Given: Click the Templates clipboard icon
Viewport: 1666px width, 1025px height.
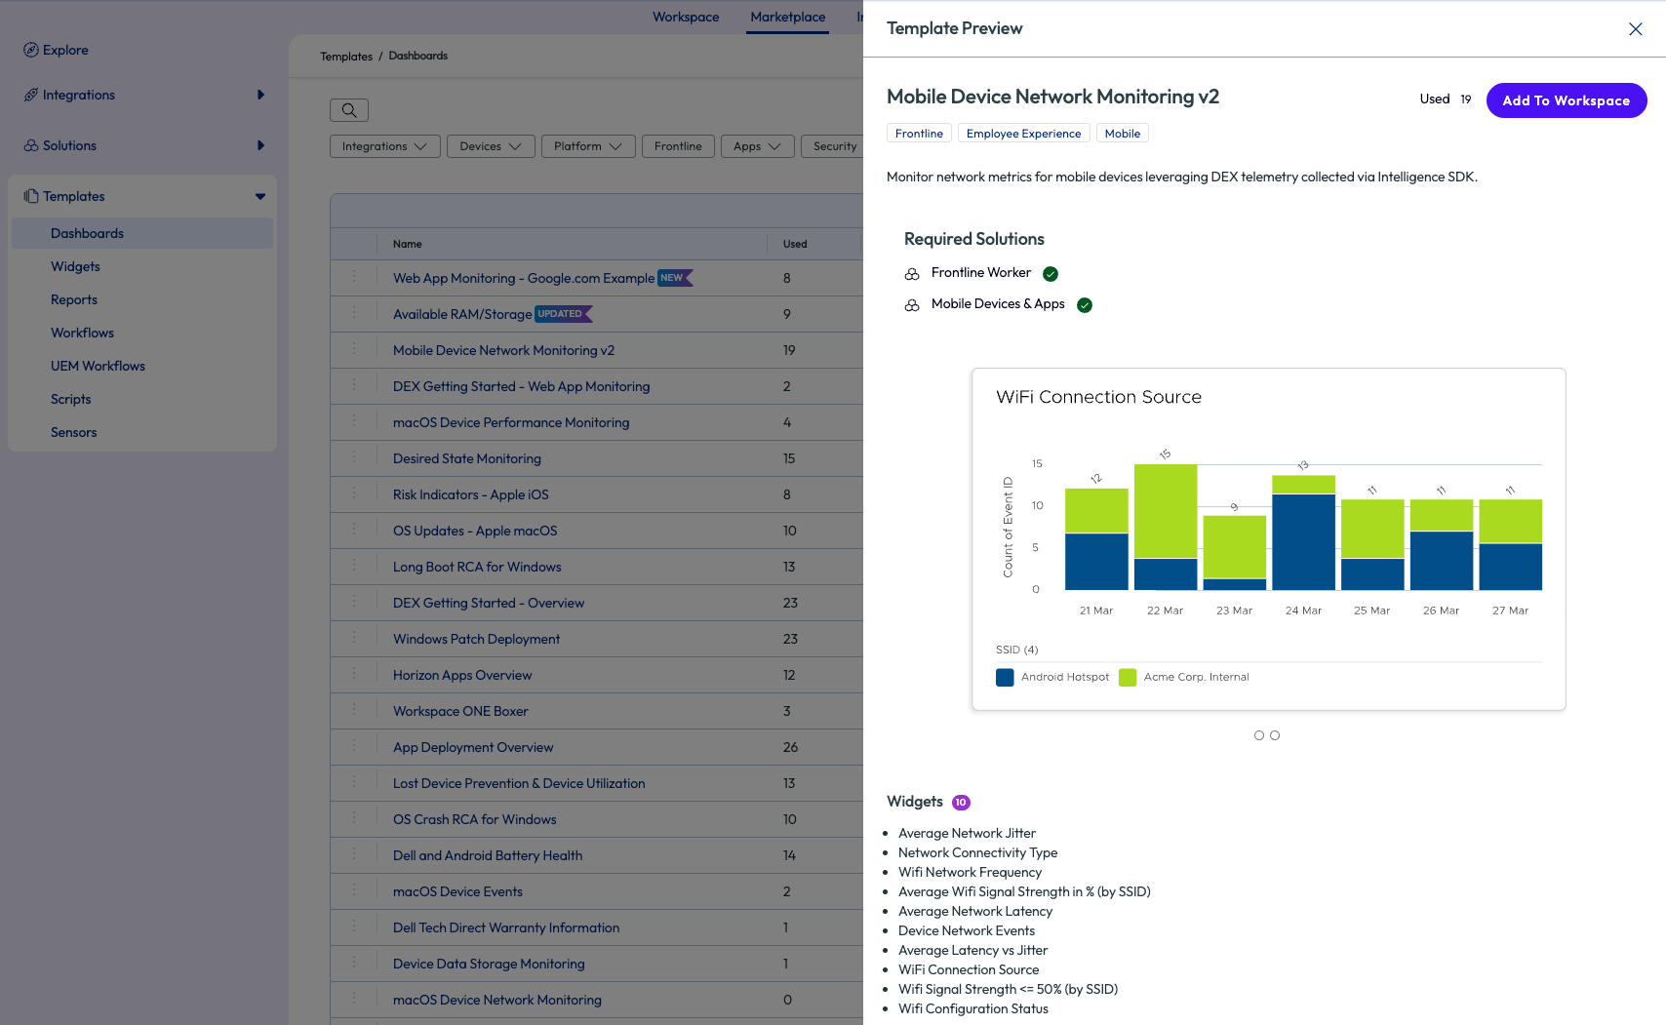Looking at the screenshot, I should 31,196.
